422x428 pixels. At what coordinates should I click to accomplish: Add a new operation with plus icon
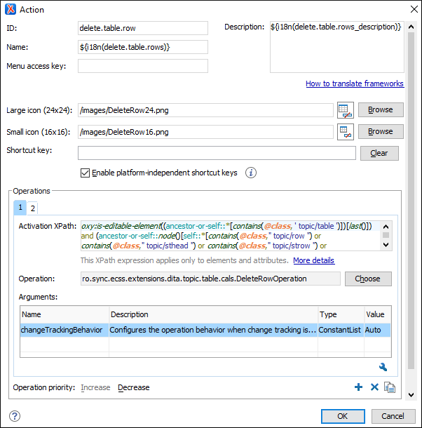point(358,387)
